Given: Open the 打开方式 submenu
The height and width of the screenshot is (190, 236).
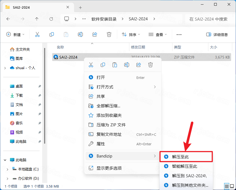Looking at the screenshot, I should [x=123, y=87].
